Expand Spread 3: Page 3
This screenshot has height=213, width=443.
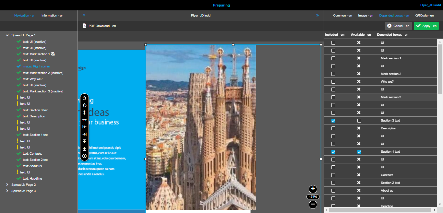tap(7, 191)
